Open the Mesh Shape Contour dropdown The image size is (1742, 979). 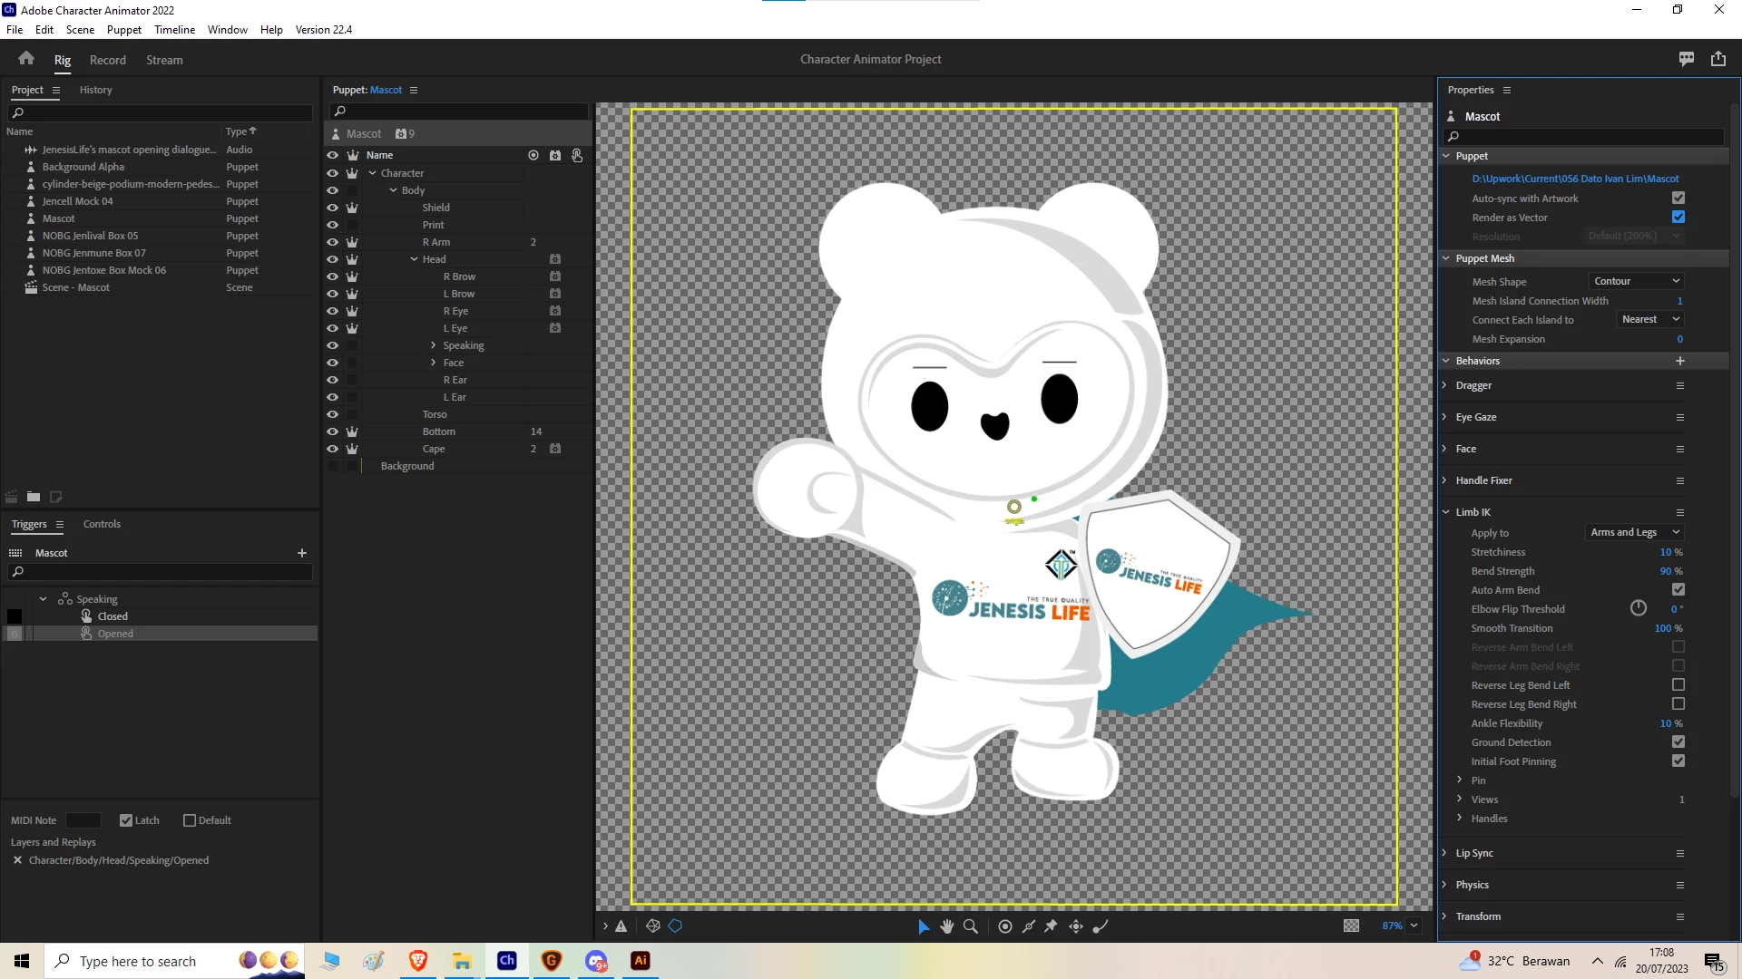pyautogui.click(x=1636, y=282)
